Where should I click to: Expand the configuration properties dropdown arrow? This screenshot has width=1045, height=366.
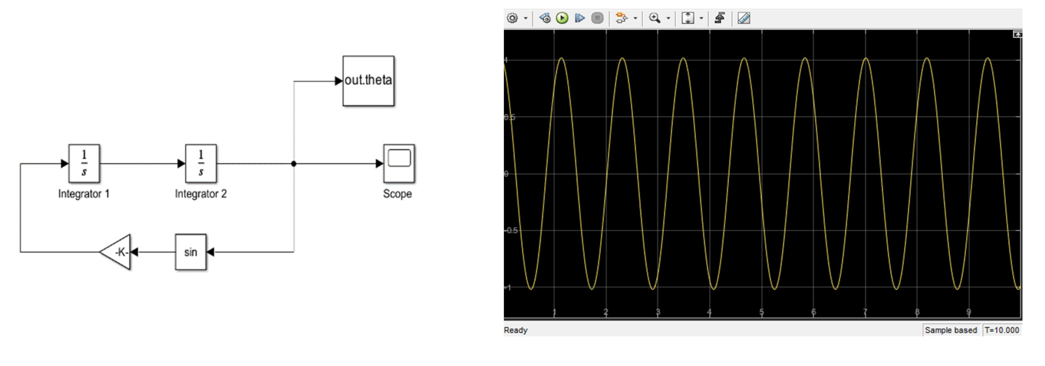[x=526, y=18]
